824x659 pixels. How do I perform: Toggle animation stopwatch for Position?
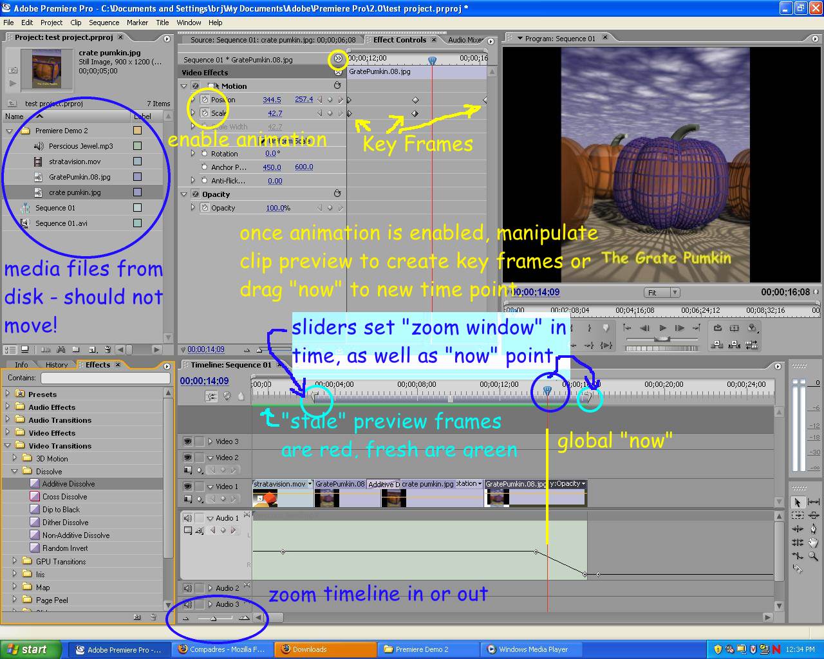[205, 100]
